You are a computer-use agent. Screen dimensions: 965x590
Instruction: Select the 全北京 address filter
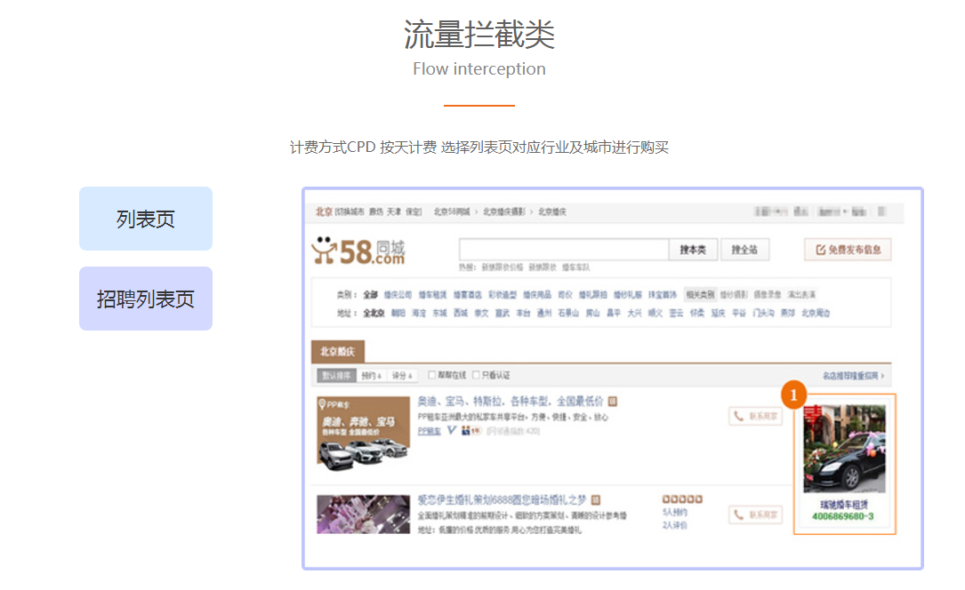pos(374,314)
